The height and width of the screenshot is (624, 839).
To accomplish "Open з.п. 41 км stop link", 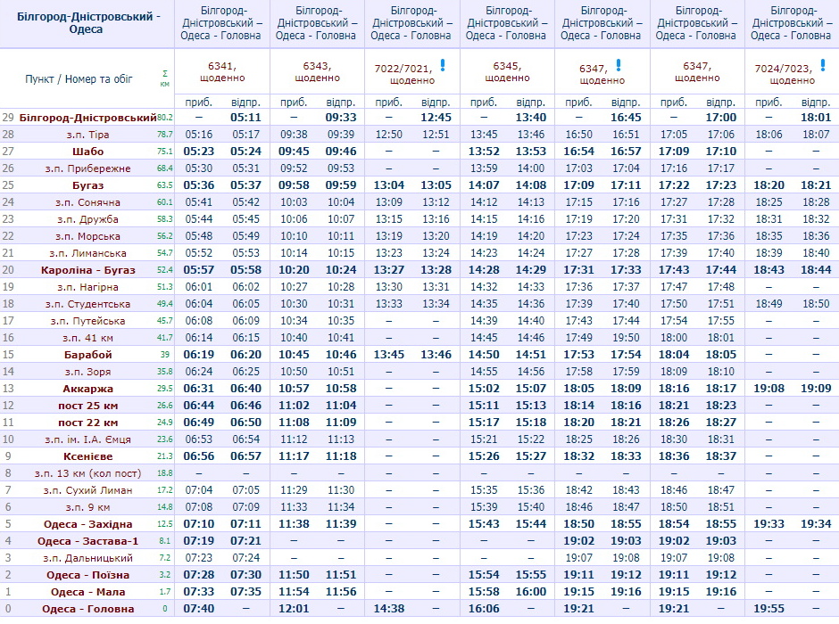I will click(x=87, y=338).
